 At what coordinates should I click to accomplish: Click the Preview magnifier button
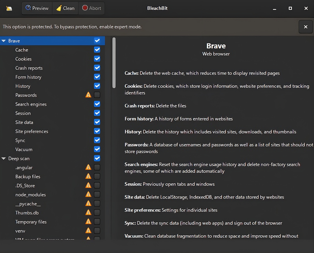[37, 8]
